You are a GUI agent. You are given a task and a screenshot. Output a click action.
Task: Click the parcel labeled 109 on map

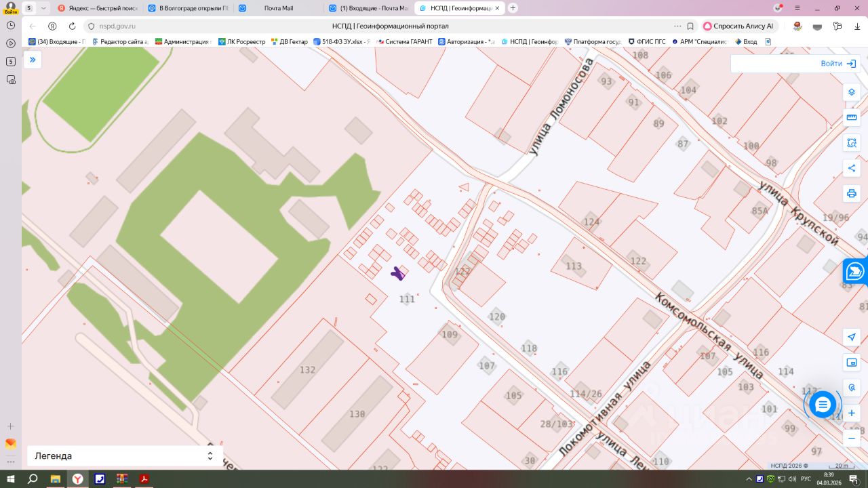450,335
